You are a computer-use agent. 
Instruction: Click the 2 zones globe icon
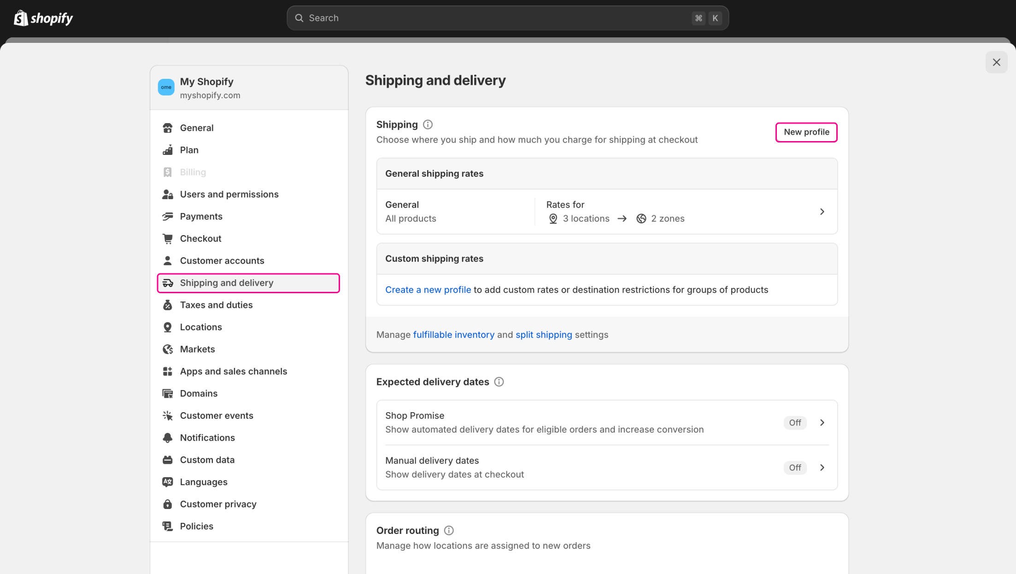pos(641,219)
